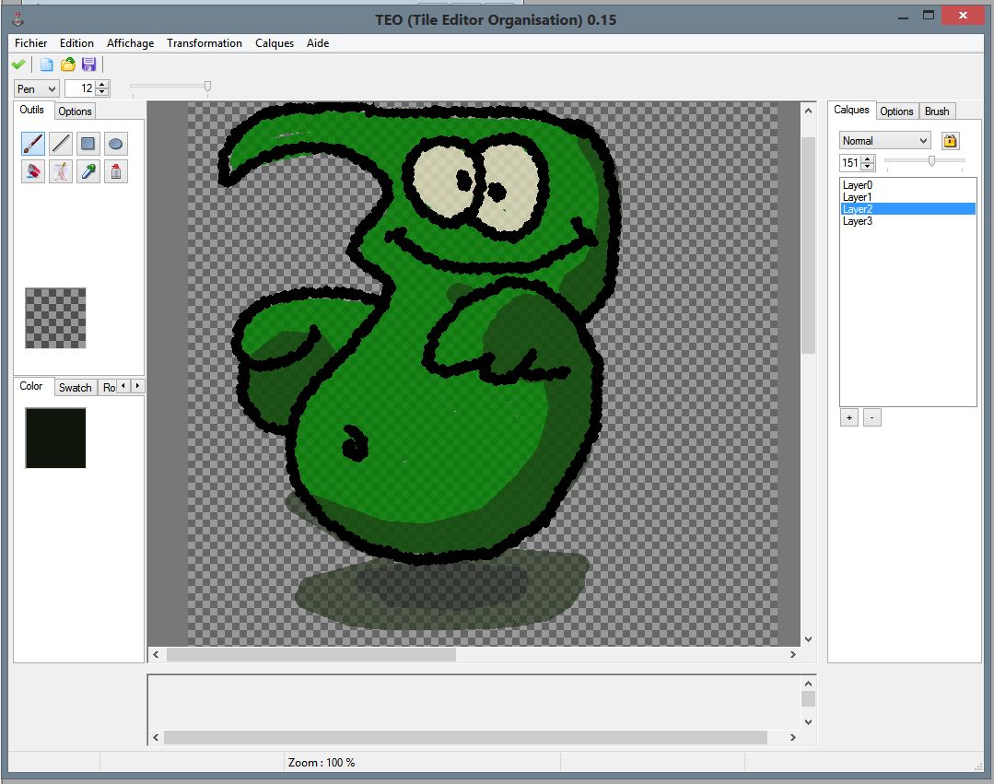The width and height of the screenshot is (994, 784).
Task: Switch to the Calques panel tab
Action: coord(851,110)
